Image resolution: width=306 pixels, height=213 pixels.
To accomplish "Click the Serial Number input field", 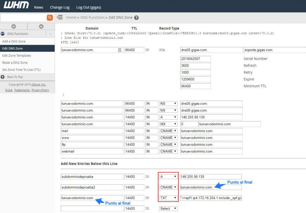I will pos(195,59).
